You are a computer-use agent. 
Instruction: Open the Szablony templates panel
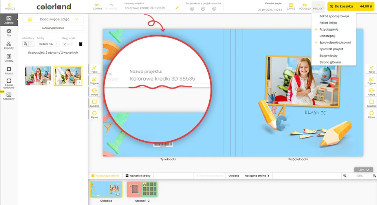pos(9,96)
